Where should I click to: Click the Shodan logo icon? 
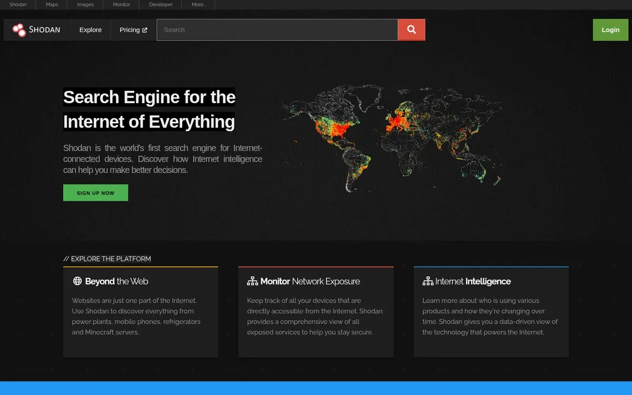19,30
